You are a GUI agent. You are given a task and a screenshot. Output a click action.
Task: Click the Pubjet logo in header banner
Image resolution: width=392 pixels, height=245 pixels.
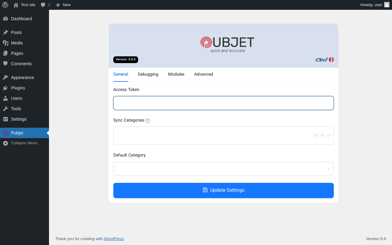click(227, 45)
